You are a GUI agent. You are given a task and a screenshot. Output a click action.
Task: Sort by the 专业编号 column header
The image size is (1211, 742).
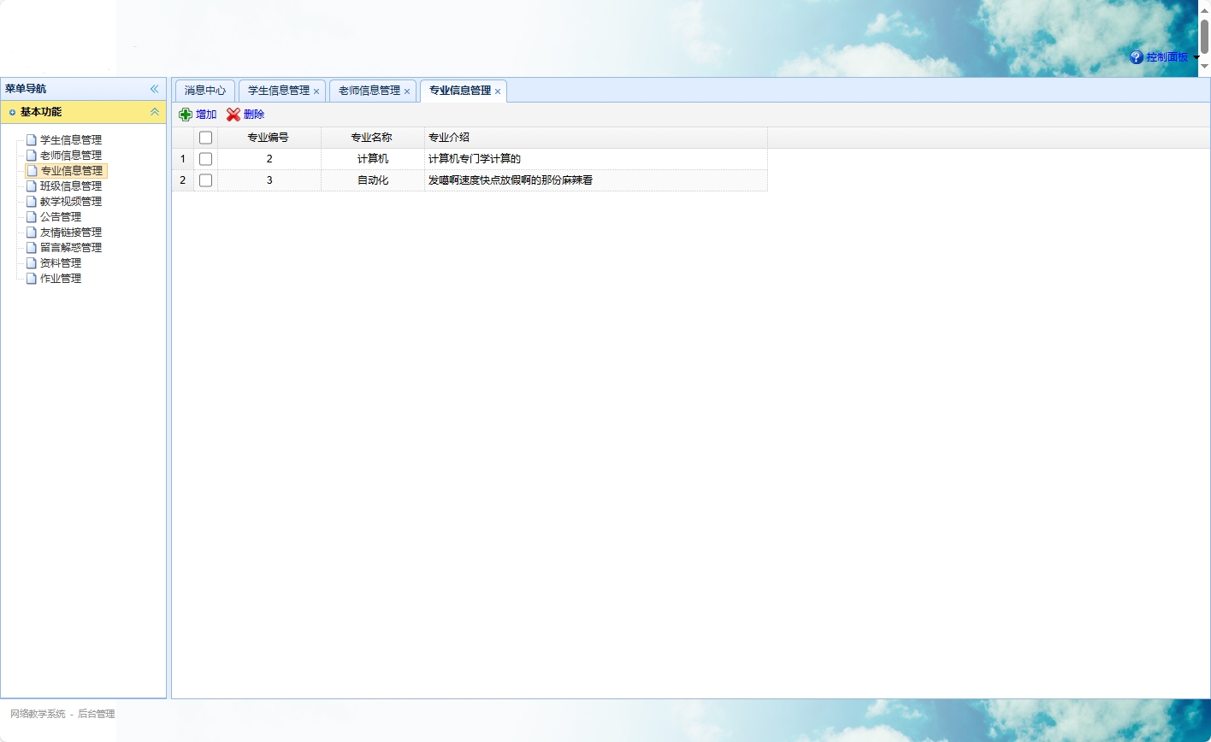[x=269, y=138]
